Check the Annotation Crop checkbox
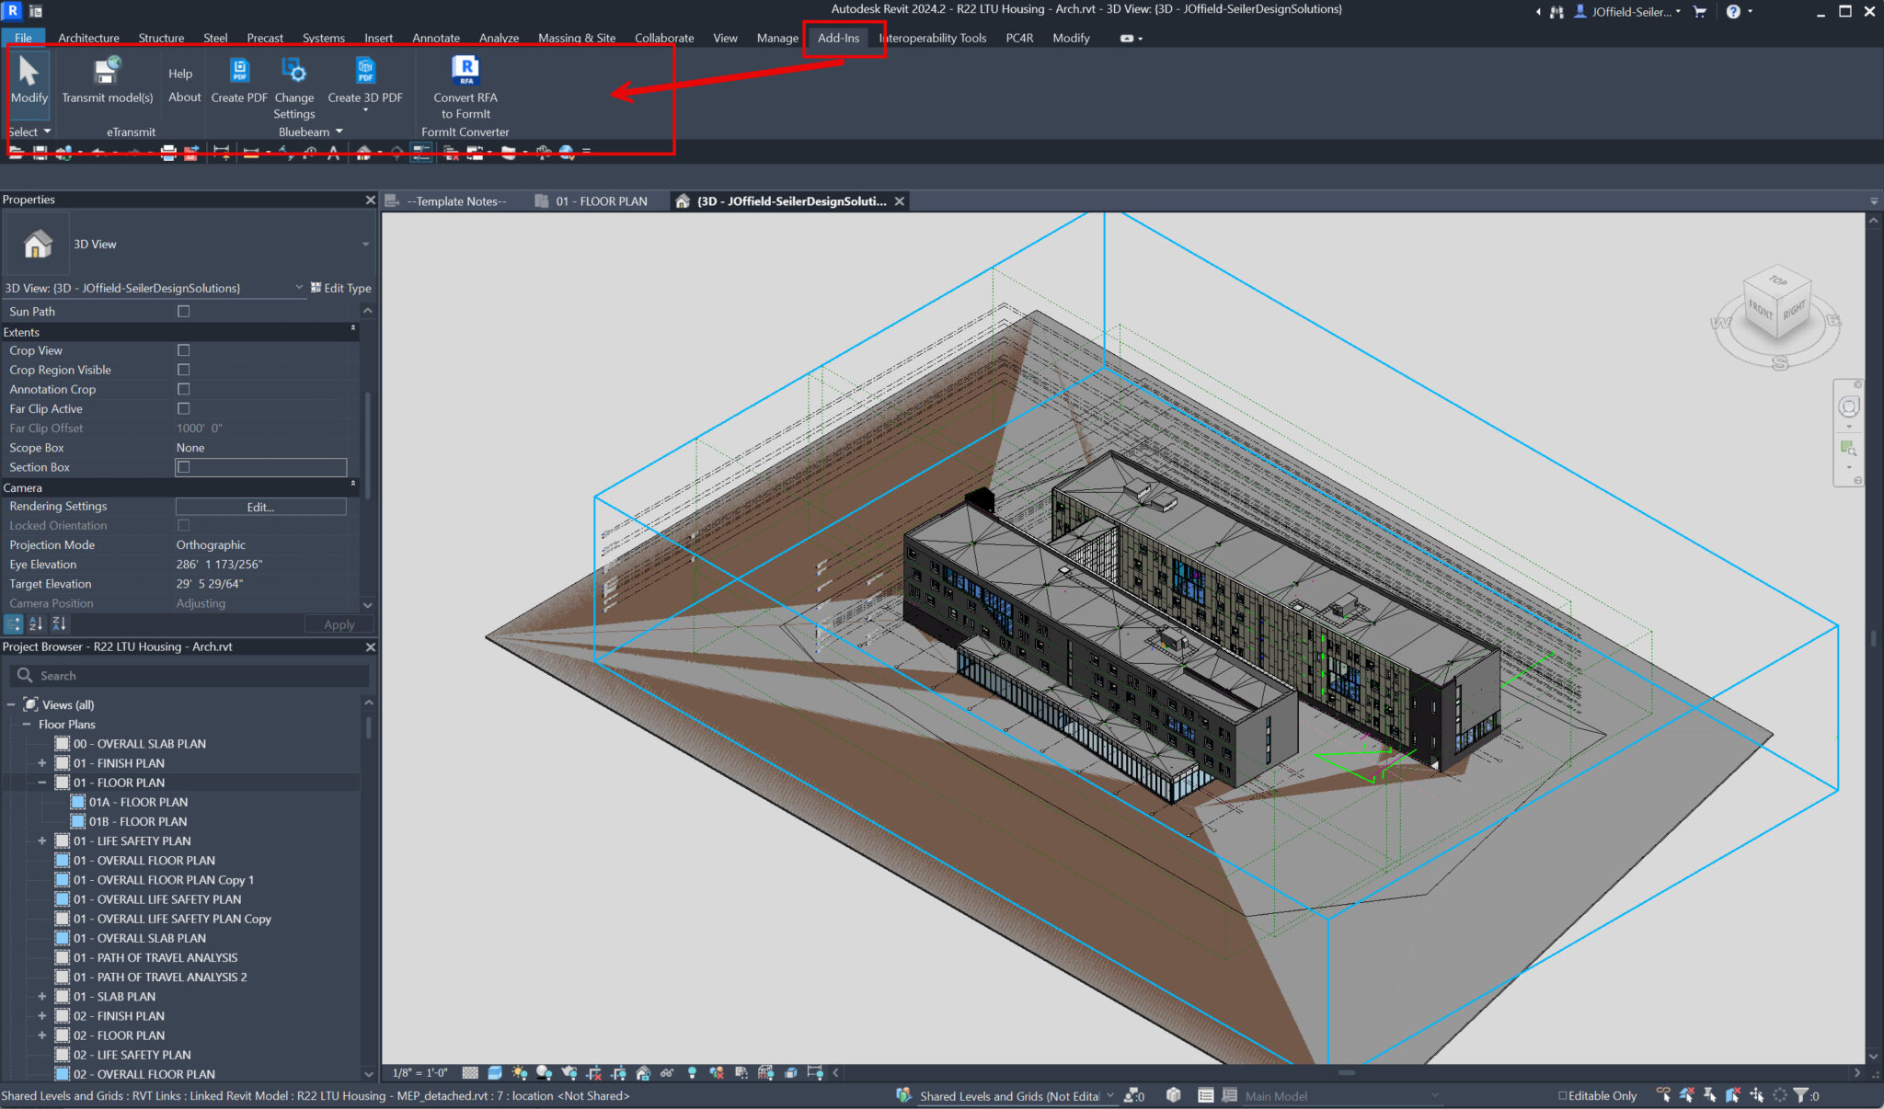Image resolution: width=1884 pixels, height=1109 pixels. tap(184, 389)
